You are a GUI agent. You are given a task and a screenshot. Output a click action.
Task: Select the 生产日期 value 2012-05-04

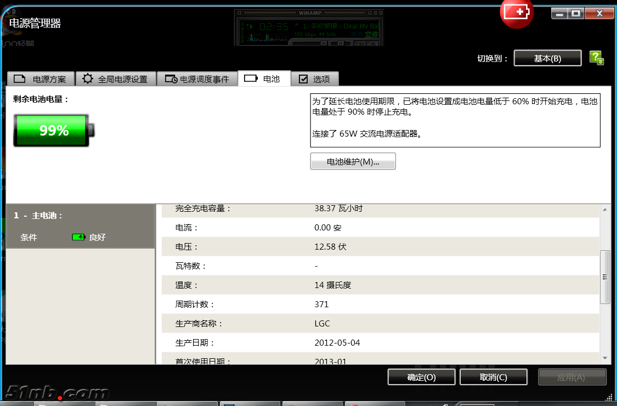click(337, 342)
